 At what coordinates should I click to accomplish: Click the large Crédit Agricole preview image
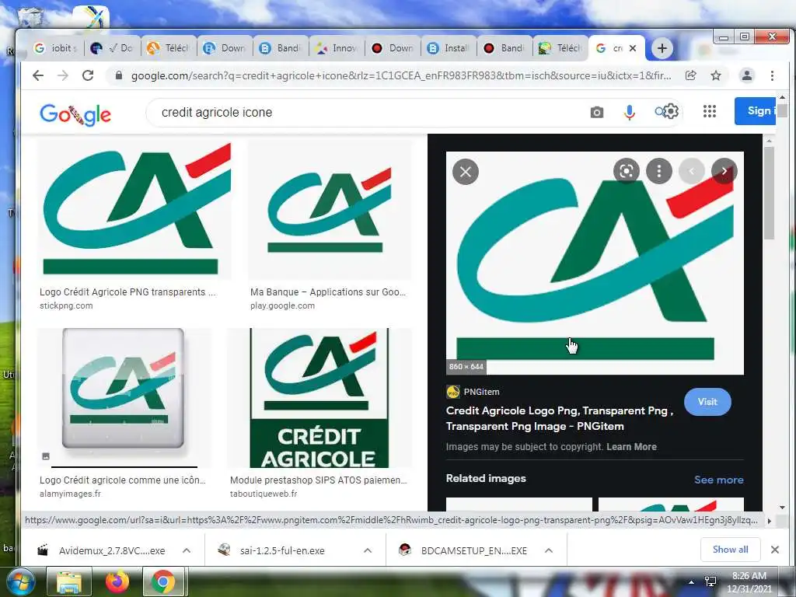coord(595,263)
